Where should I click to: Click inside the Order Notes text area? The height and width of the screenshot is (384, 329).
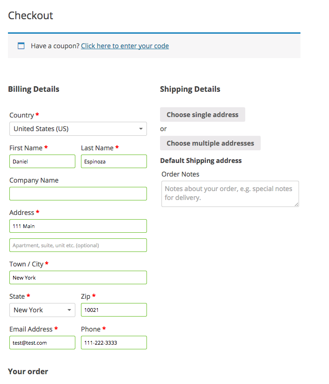coord(229,193)
